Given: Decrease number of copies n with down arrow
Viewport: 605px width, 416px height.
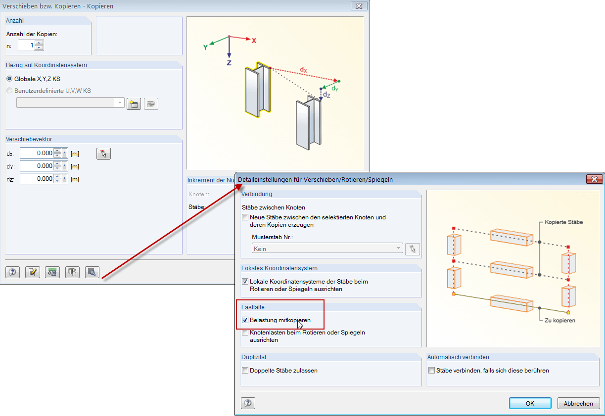Looking at the screenshot, I should pos(39,48).
